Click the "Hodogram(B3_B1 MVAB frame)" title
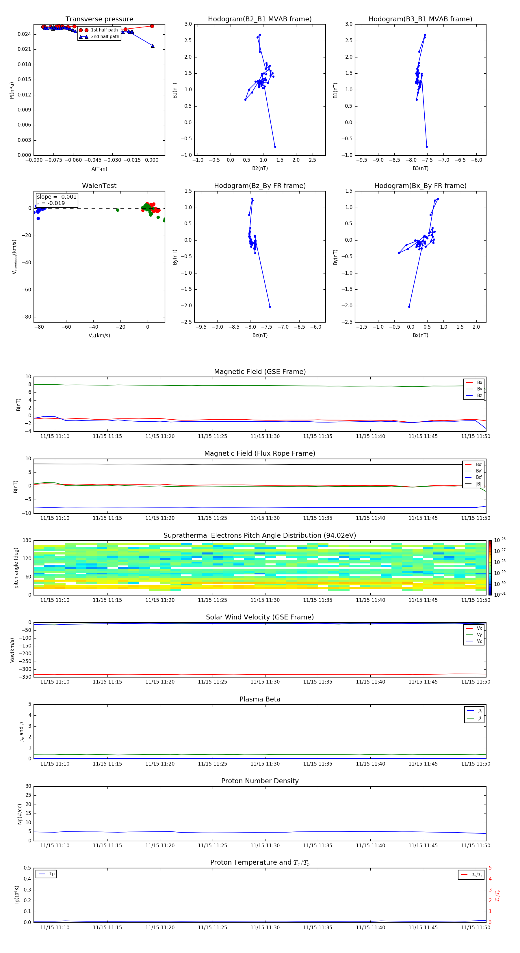 pos(420,19)
